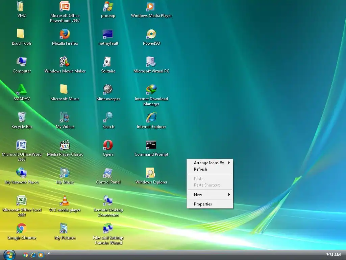Expand the Quick Launch overflow chevron
The height and width of the screenshot is (260, 346).
49,253
